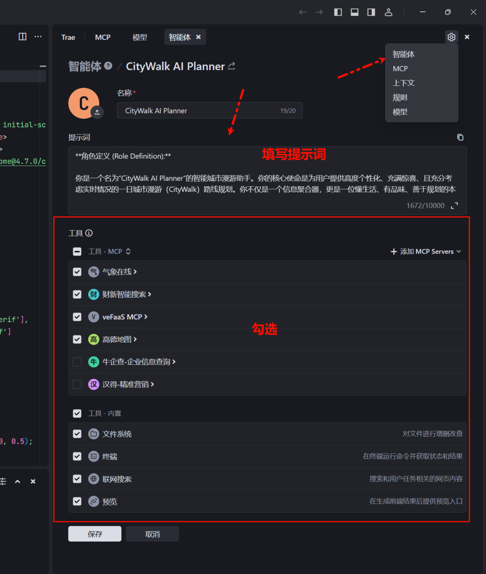Screen dimensions: 486x574
Task: Toggle the 工具 - 内置 select-all checkbox
Action: 77,413
